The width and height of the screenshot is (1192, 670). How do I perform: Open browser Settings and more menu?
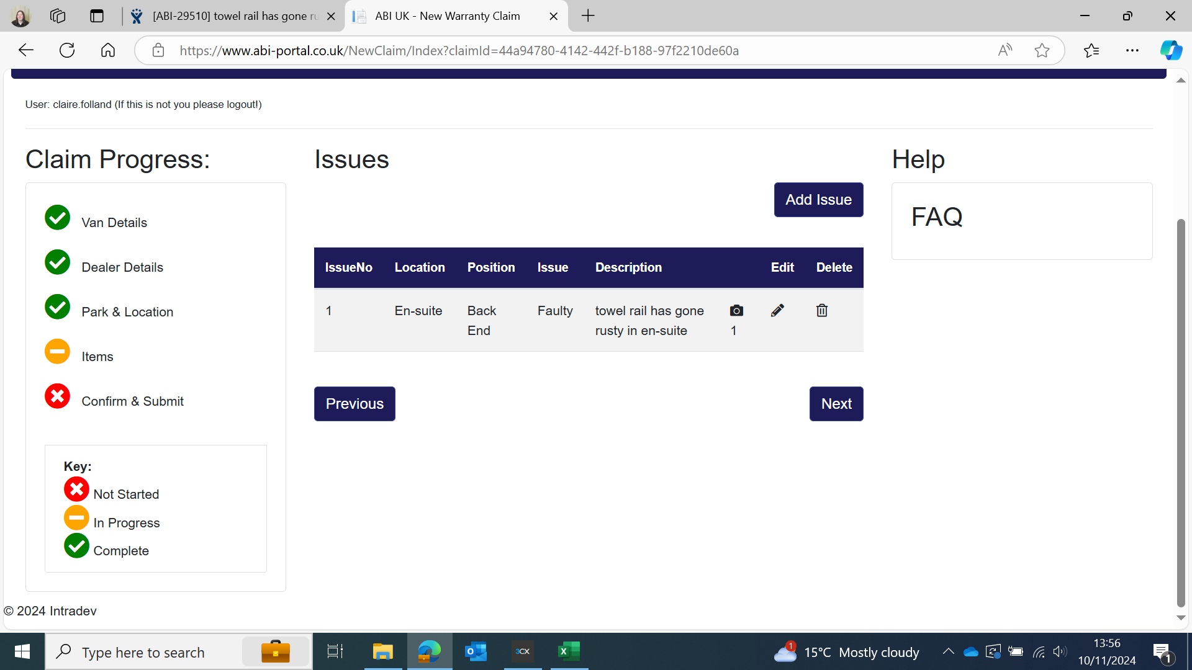1132,50
